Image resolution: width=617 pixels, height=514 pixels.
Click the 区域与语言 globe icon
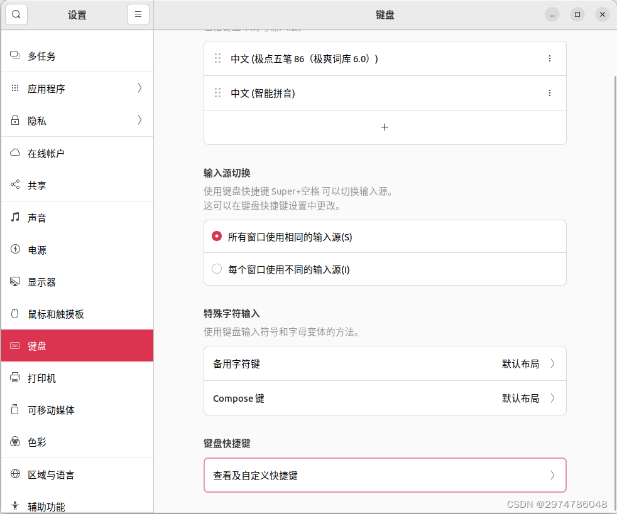15,474
